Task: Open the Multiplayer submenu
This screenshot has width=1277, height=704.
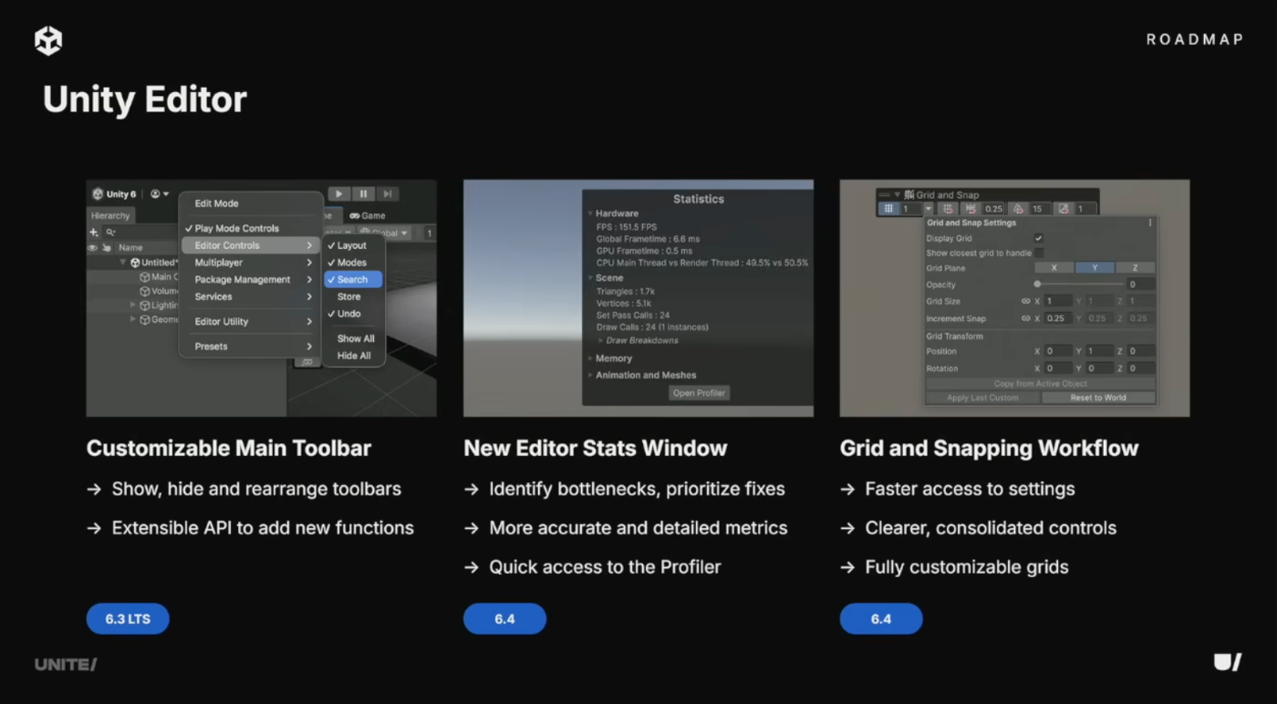Action: click(x=251, y=263)
